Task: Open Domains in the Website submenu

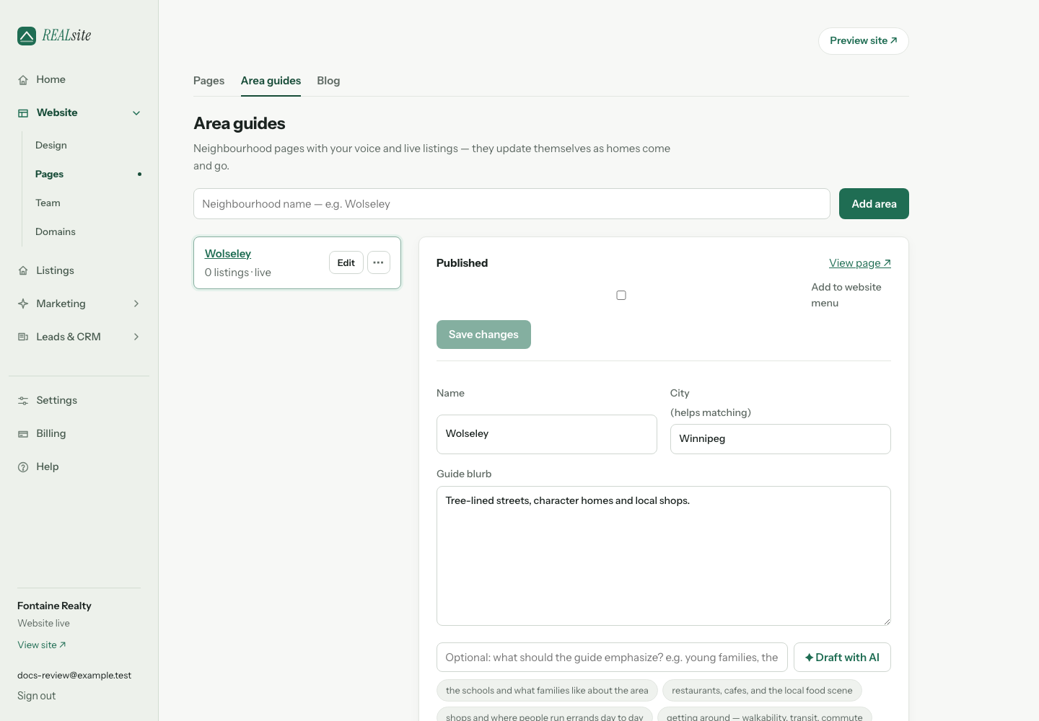Action: tap(56, 232)
